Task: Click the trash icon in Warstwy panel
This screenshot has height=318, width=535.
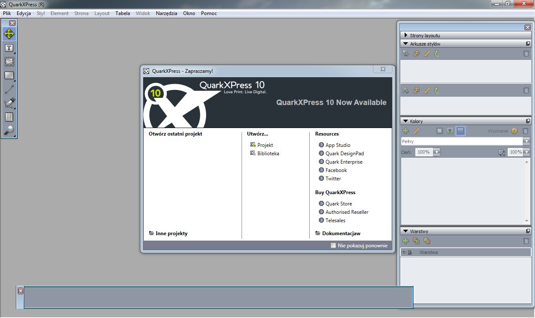Action: pos(526,241)
